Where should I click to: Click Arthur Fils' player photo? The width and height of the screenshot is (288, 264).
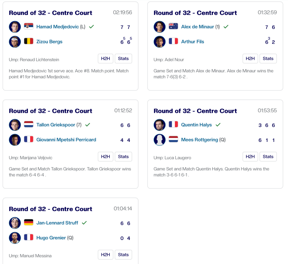coord(160,42)
